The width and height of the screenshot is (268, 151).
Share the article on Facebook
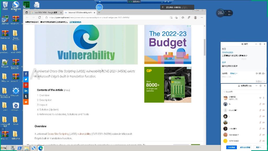[26, 74]
